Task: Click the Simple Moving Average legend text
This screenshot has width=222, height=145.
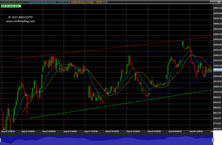Action: (88, 2)
